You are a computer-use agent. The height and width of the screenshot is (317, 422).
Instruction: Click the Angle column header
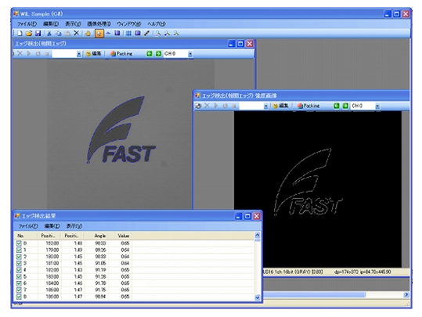coord(96,236)
